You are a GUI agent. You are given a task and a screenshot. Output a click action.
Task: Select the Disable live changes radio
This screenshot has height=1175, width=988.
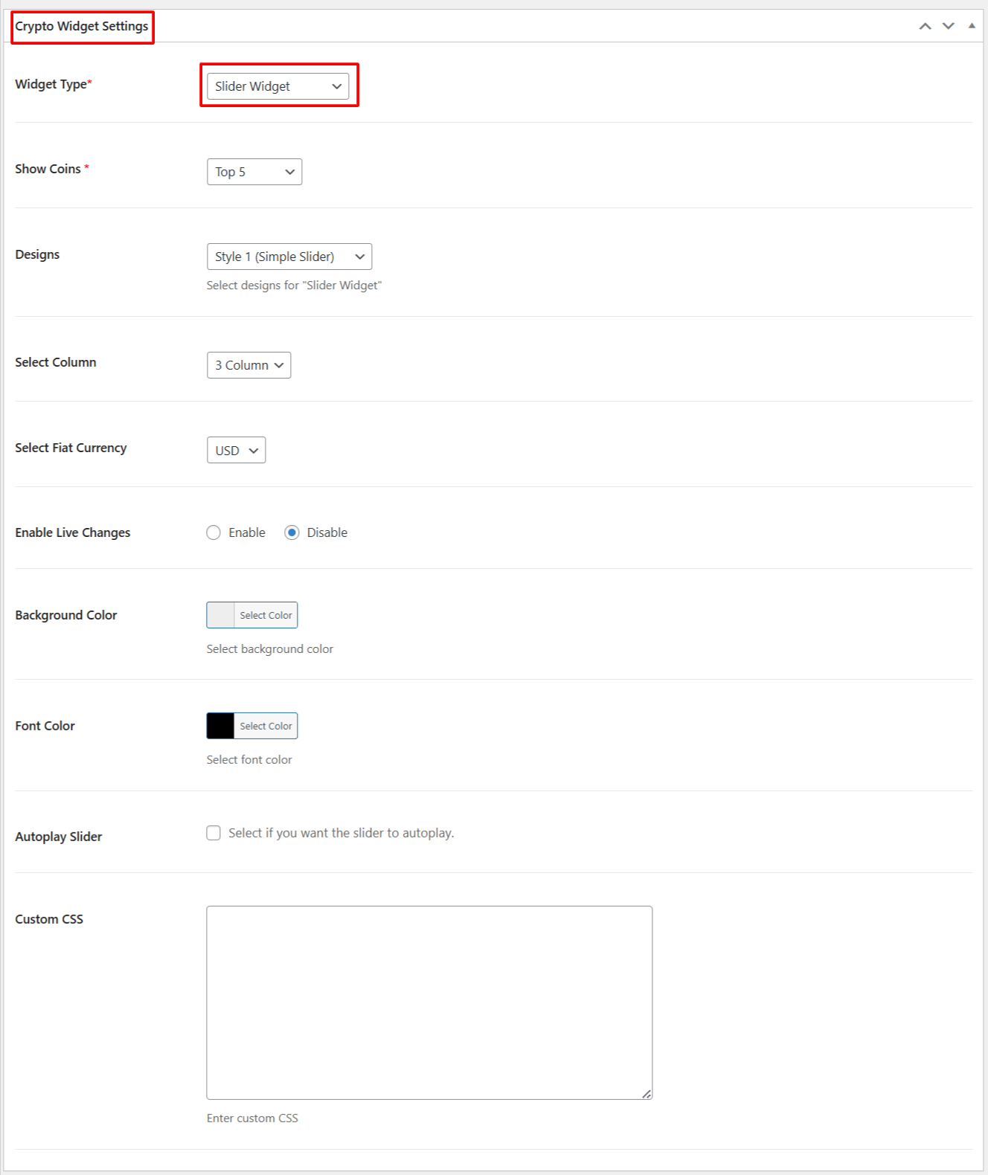(x=292, y=532)
